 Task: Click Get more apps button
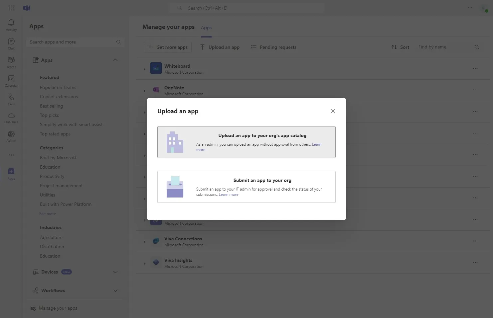click(x=168, y=47)
